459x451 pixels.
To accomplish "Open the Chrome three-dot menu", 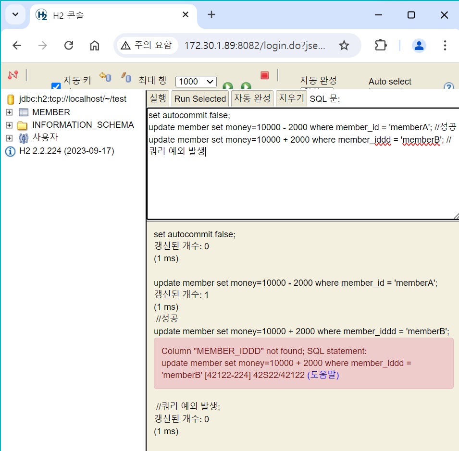I will 445,45.
